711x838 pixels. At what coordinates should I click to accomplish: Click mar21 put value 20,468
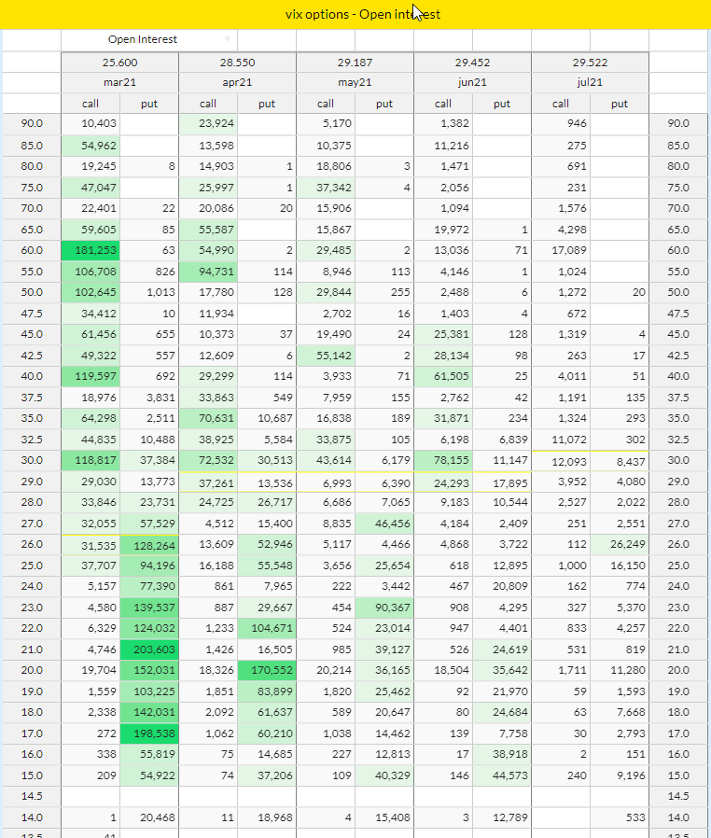click(x=149, y=817)
